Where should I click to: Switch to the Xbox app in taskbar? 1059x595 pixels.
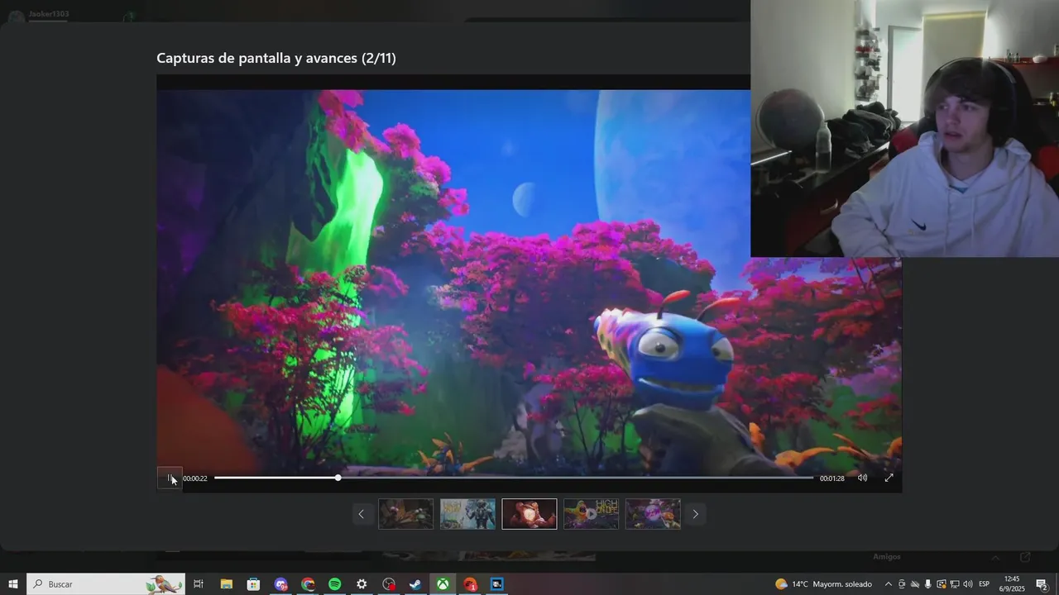[x=443, y=584]
